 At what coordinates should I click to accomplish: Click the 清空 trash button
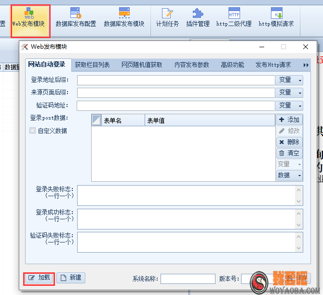click(x=289, y=153)
